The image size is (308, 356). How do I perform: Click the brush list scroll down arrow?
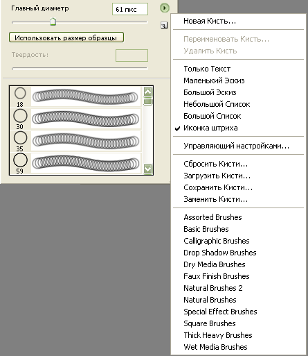point(147,169)
